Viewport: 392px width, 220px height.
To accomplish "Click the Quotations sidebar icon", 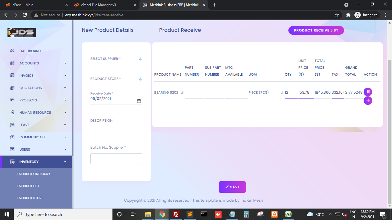I will (x=12, y=88).
